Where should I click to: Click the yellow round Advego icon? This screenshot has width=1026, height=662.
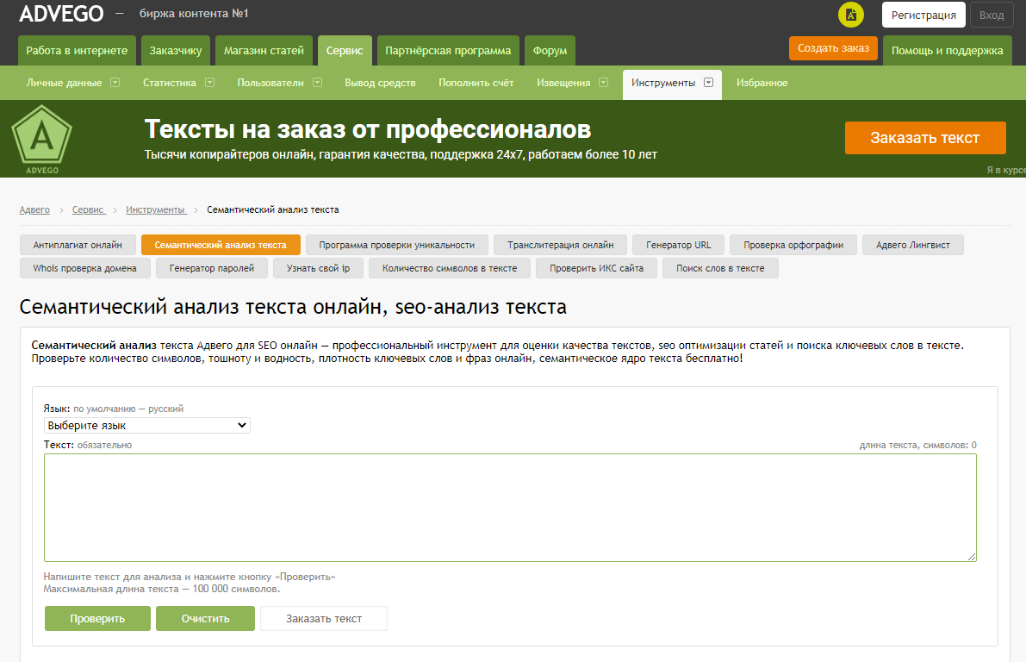coord(850,15)
